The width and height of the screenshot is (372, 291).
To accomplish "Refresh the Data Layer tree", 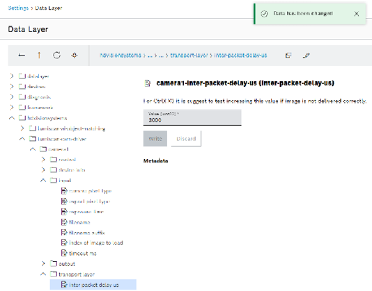I will [56, 55].
